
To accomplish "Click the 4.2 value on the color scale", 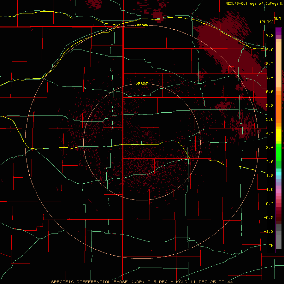I will coord(270,134).
